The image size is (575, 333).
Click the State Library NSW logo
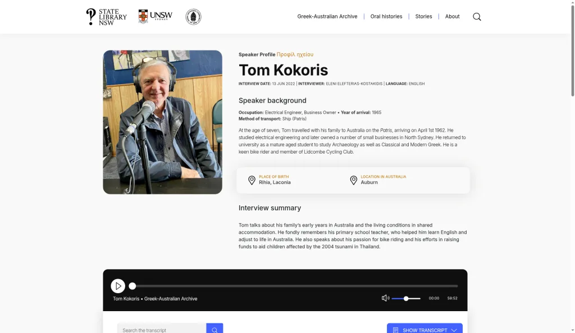click(106, 17)
